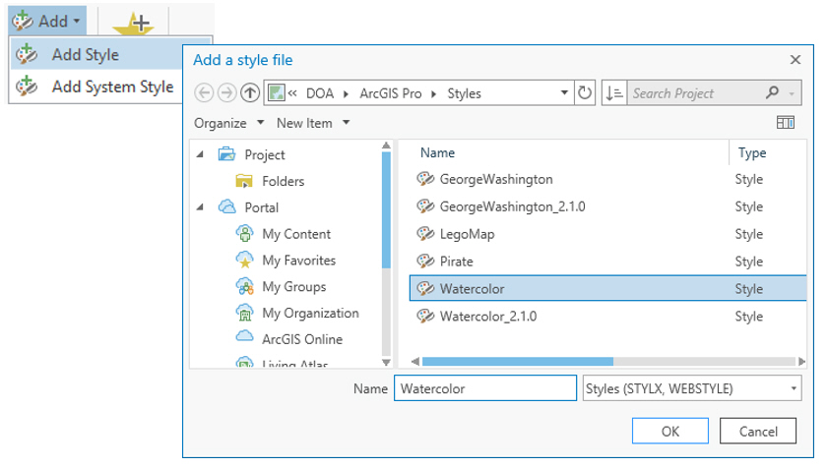Sort by the Type column header
This screenshot has width=827, height=468.
[752, 152]
